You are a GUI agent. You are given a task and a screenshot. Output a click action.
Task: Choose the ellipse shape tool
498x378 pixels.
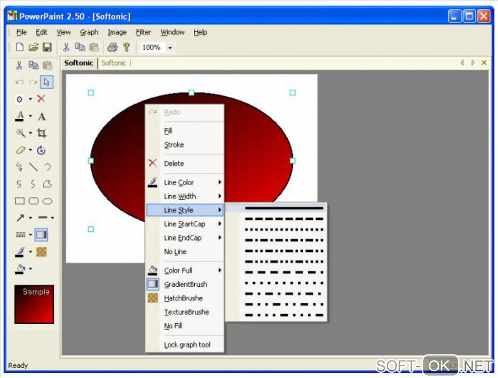[47, 201]
